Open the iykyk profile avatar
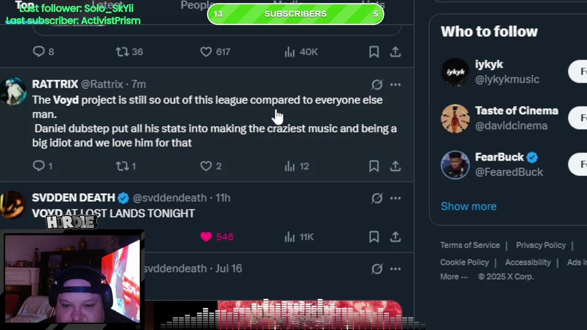This screenshot has height=330, width=587. pyautogui.click(x=455, y=72)
